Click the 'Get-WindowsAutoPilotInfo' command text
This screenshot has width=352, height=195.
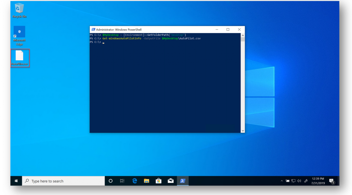122,39
